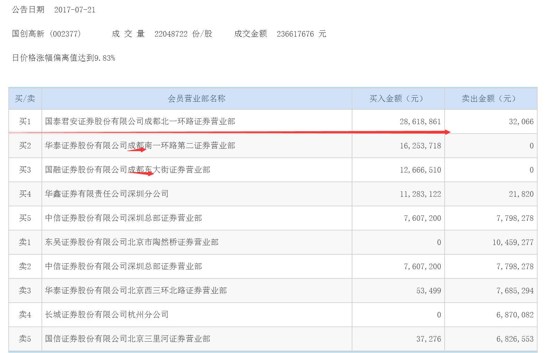Image resolution: width=549 pixels, height=353 pixels.
Task: Click the 0 sell amount in 买3 row
Action: pyautogui.click(x=532, y=170)
